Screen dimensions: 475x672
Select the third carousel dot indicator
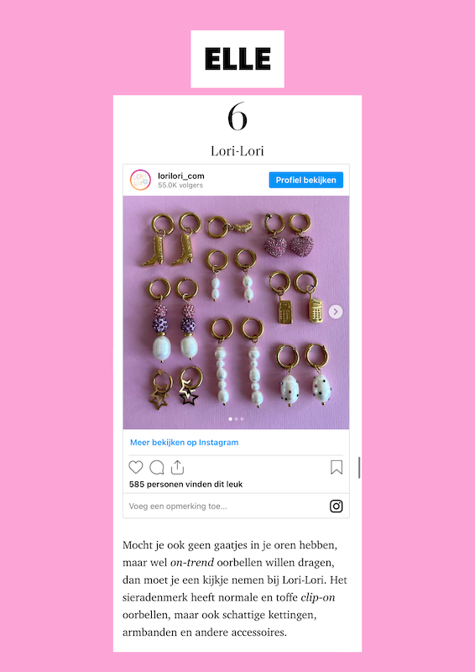pyautogui.click(x=242, y=418)
